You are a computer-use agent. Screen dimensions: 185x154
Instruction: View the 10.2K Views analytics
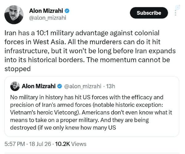[x=71, y=144]
